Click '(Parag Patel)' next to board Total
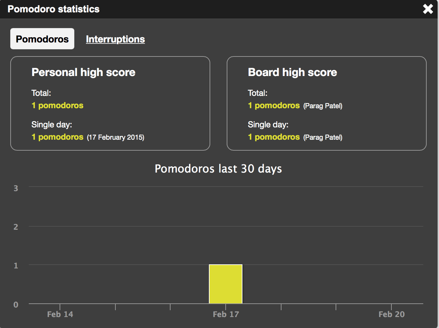The width and height of the screenshot is (439, 328). 323,106
